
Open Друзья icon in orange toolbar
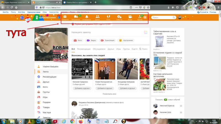click(x=97, y=17)
